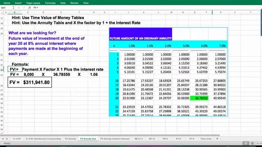Viewport: 262px width, 147px height.
Task: Click in the formula bar text field
Action: point(147,8)
